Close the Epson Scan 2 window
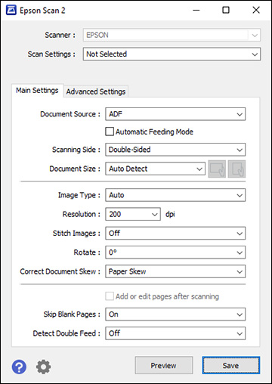 click(x=256, y=11)
